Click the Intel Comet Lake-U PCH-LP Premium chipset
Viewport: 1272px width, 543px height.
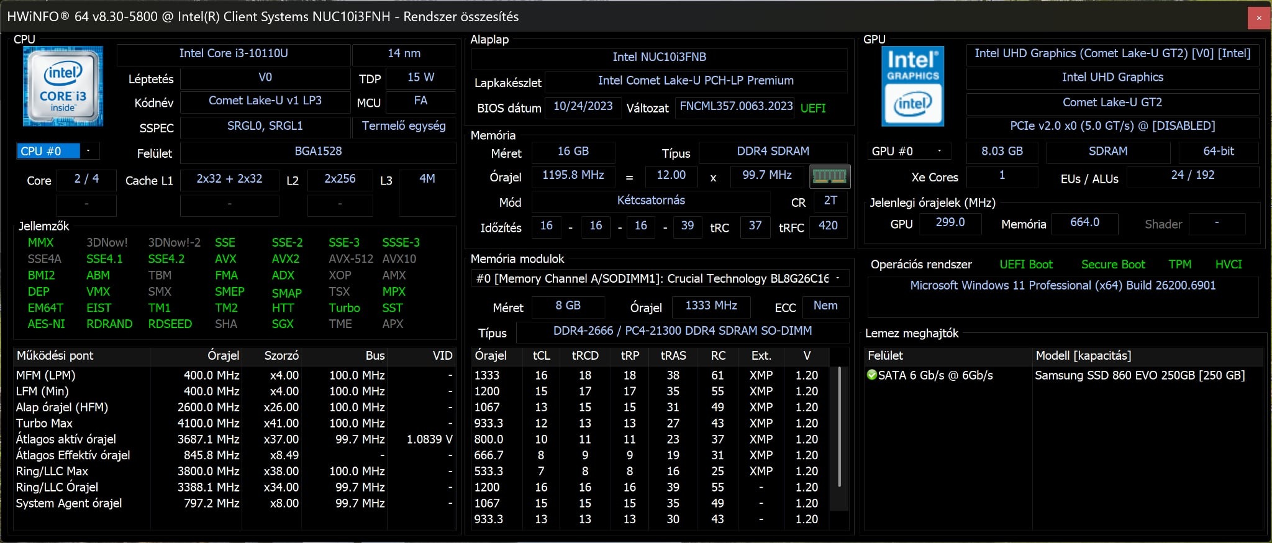(696, 81)
